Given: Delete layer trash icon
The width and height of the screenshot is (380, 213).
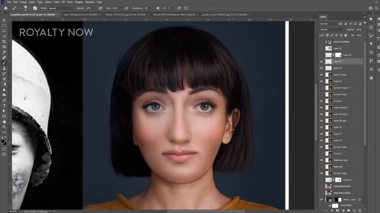Looking at the screenshot, I should pyautogui.click(x=360, y=211).
